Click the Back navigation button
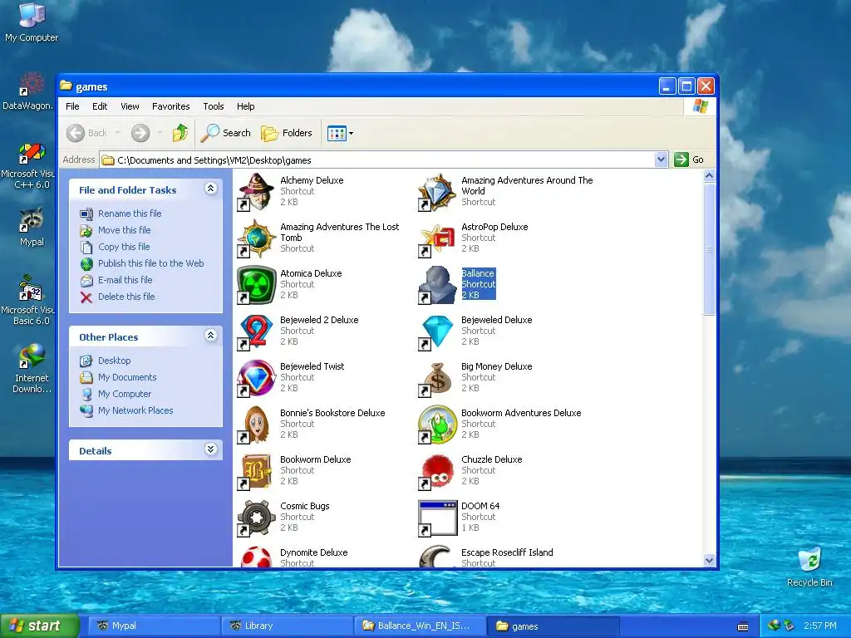851x638 pixels. 86,133
